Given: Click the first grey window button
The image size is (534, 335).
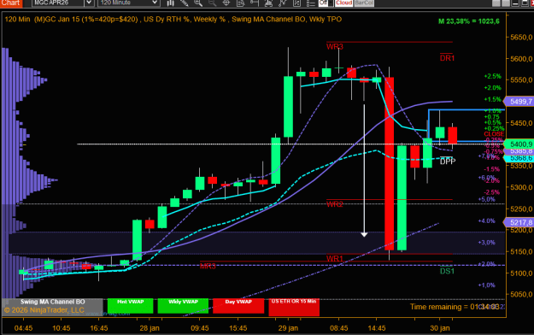Looking at the screenshot, I should 496,3.
